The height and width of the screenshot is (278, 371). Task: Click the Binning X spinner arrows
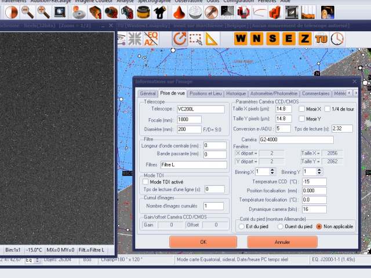click(273, 172)
